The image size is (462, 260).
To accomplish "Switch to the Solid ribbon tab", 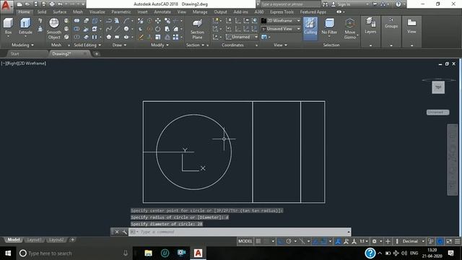I will click(42, 12).
